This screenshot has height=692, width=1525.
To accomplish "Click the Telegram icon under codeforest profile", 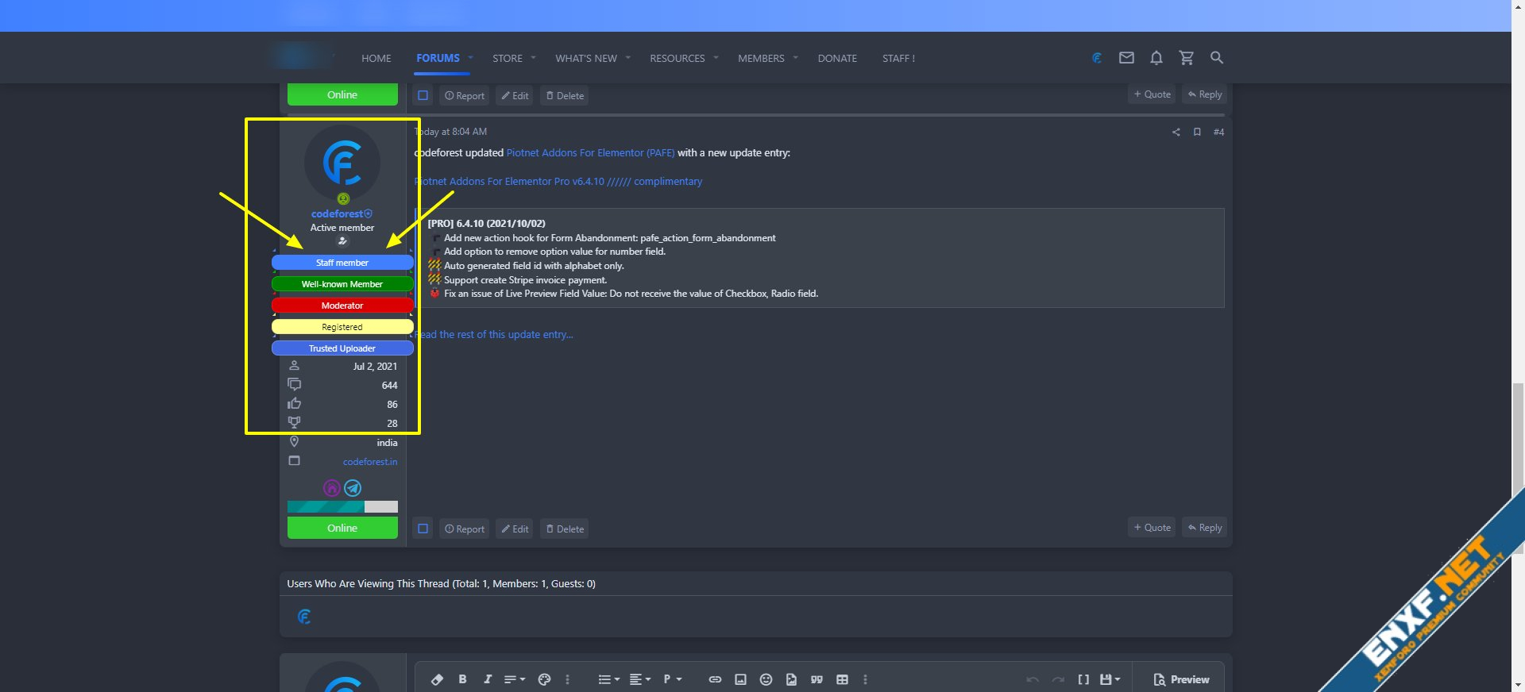I will pos(353,488).
